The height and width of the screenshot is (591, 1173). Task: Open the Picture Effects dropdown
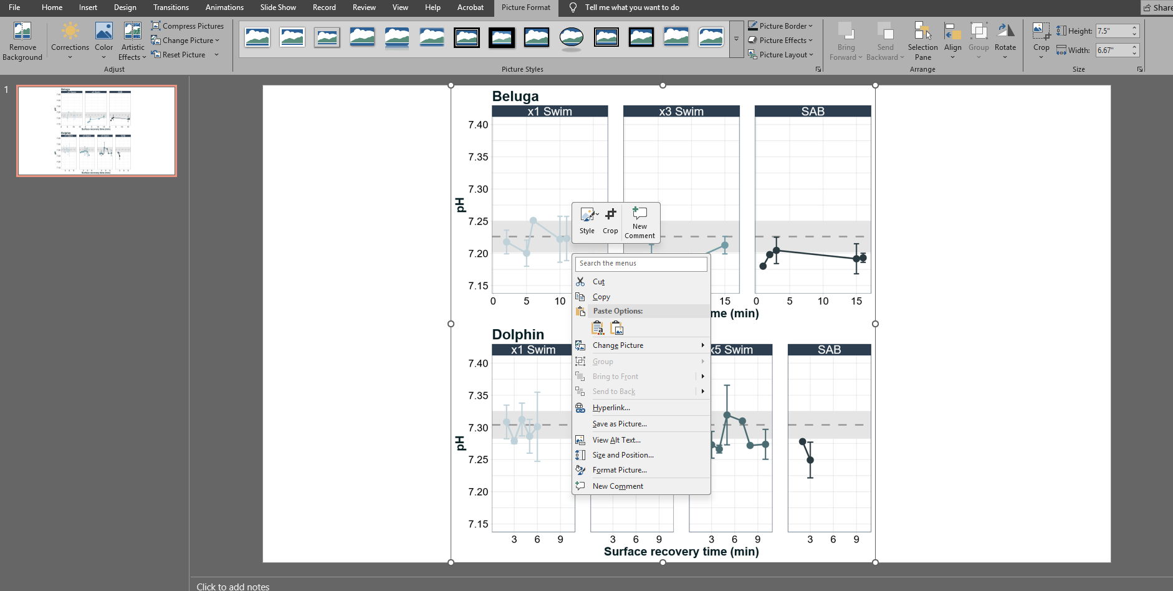point(780,40)
